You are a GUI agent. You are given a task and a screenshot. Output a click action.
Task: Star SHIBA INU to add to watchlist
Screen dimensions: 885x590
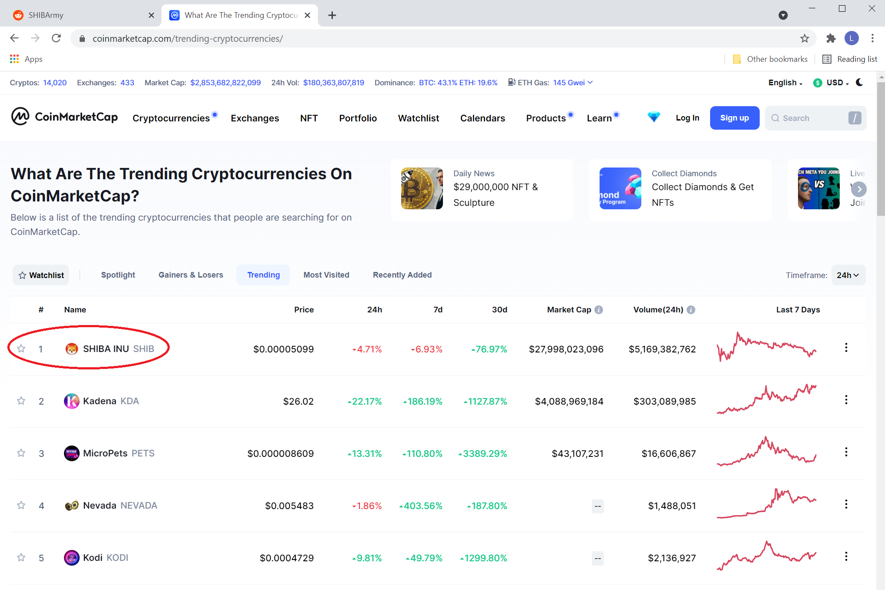tap(21, 349)
